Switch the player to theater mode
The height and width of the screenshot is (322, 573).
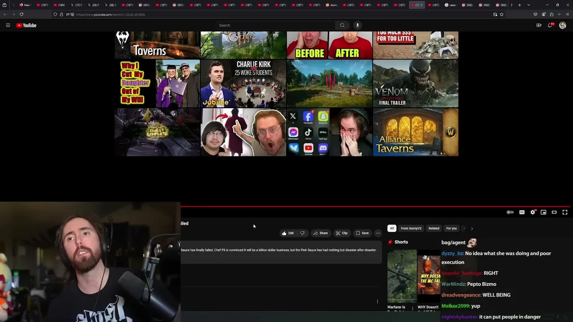click(554, 212)
